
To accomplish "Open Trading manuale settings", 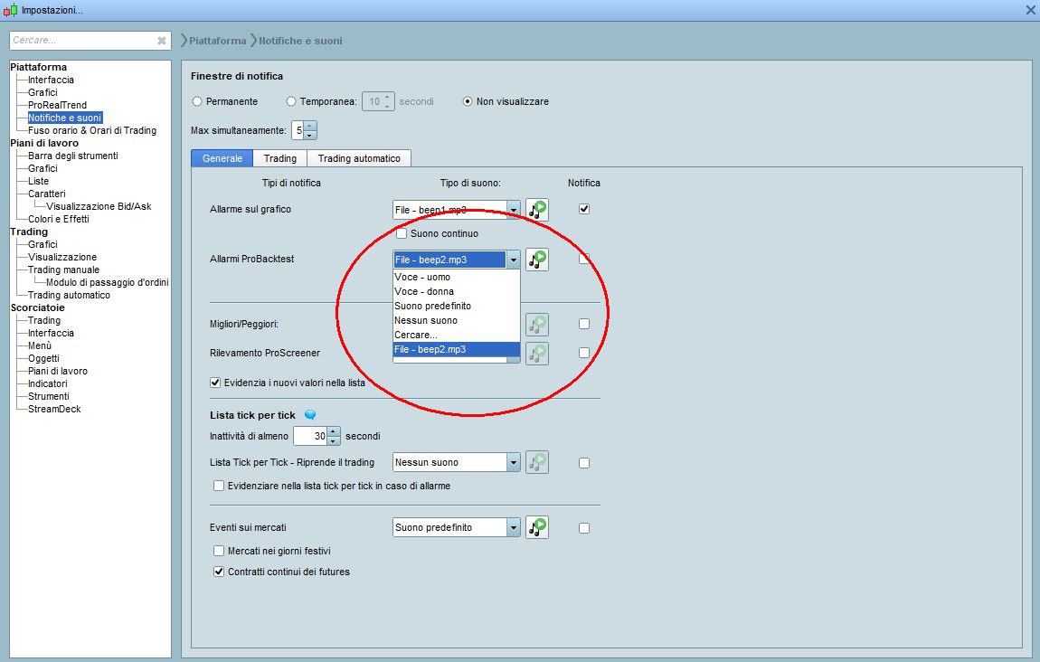I will pyautogui.click(x=63, y=270).
